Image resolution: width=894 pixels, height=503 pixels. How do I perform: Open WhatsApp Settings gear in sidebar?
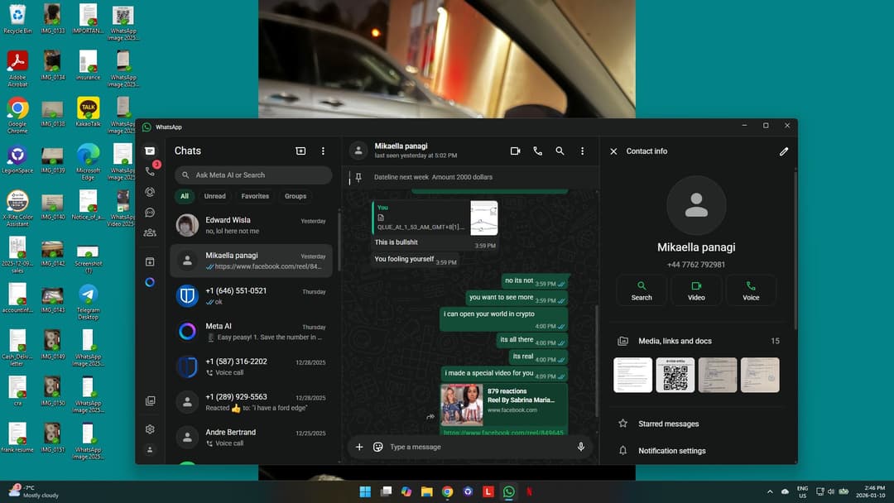[150, 429]
